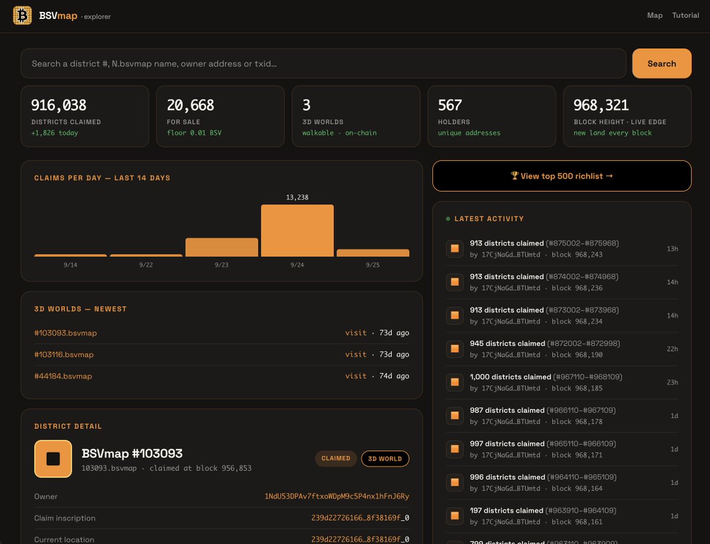Click activity icon for #875002–#875968 claim
The height and width of the screenshot is (544, 710).
455,248
